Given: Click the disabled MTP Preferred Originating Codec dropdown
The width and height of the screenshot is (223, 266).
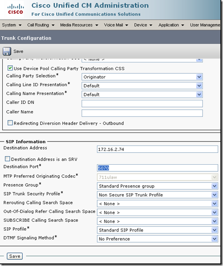Looking at the screenshot, I should pos(157,177).
